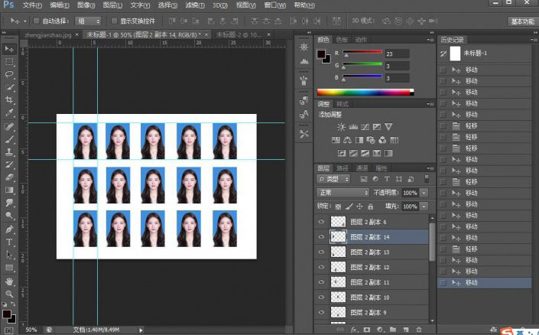Expand the layer opacity 100% dropdown arrow
The width and height of the screenshot is (539, 335).
[x=424, y=193]
